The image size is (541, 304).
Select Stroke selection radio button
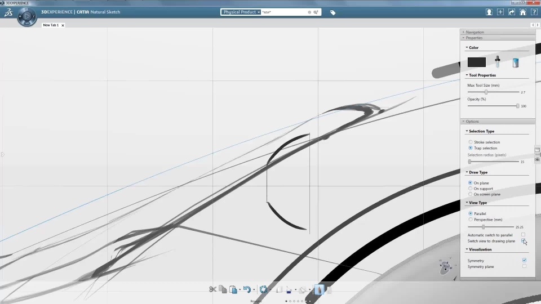point(470,142)
